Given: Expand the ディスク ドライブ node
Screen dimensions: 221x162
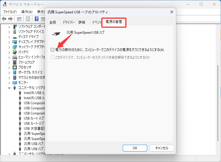Looking at the screenshot, I should (9, 37).
